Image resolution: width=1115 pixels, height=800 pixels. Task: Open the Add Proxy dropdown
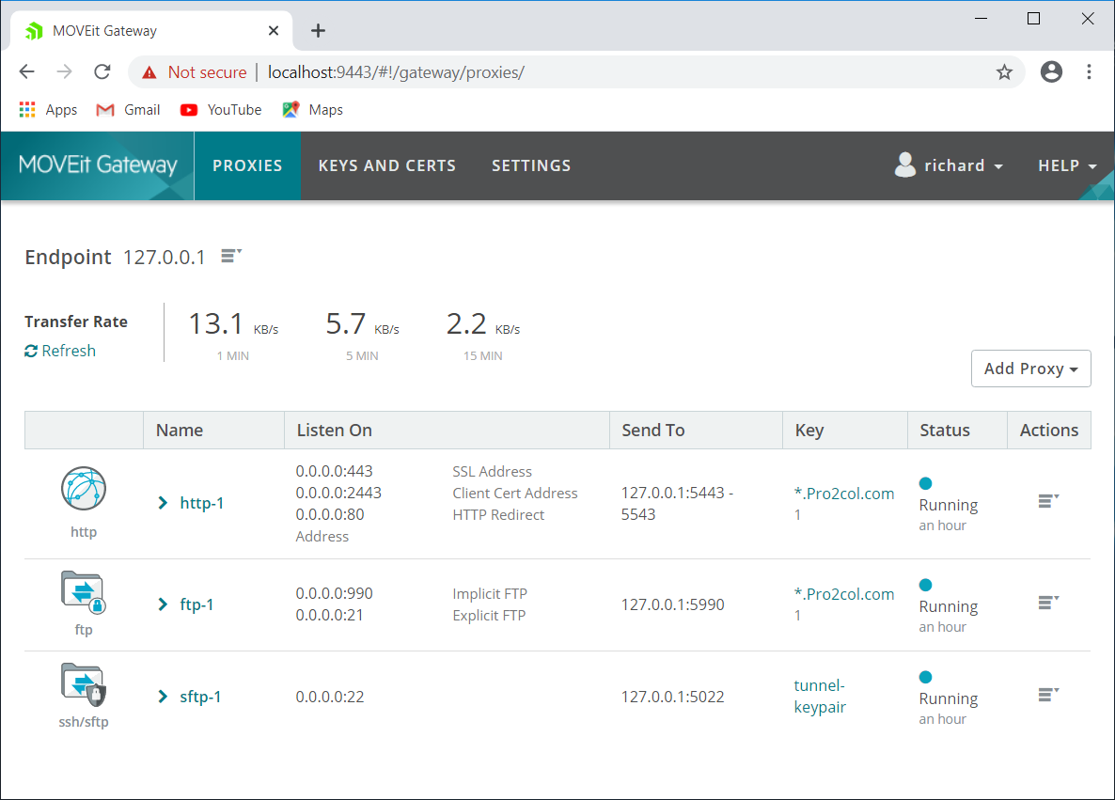[x=1031, y=369]
